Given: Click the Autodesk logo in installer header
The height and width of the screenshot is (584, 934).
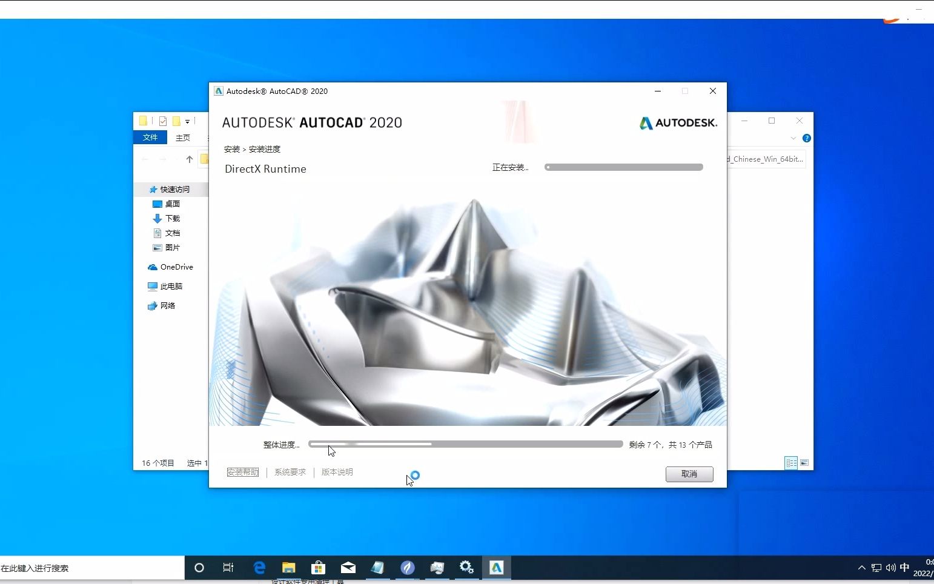Looking at the screenshot, I should [x=677, y=123].
